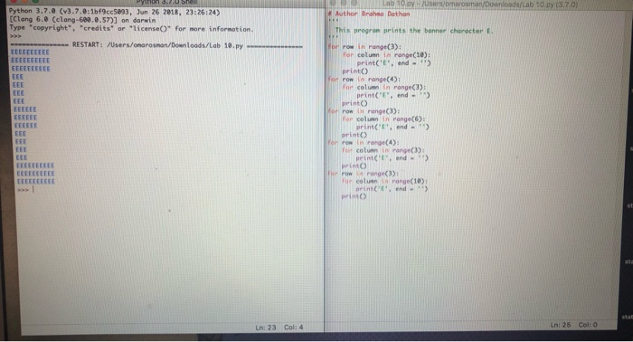Click the empty >>> prompt above the RESTART line

[15, 36]
